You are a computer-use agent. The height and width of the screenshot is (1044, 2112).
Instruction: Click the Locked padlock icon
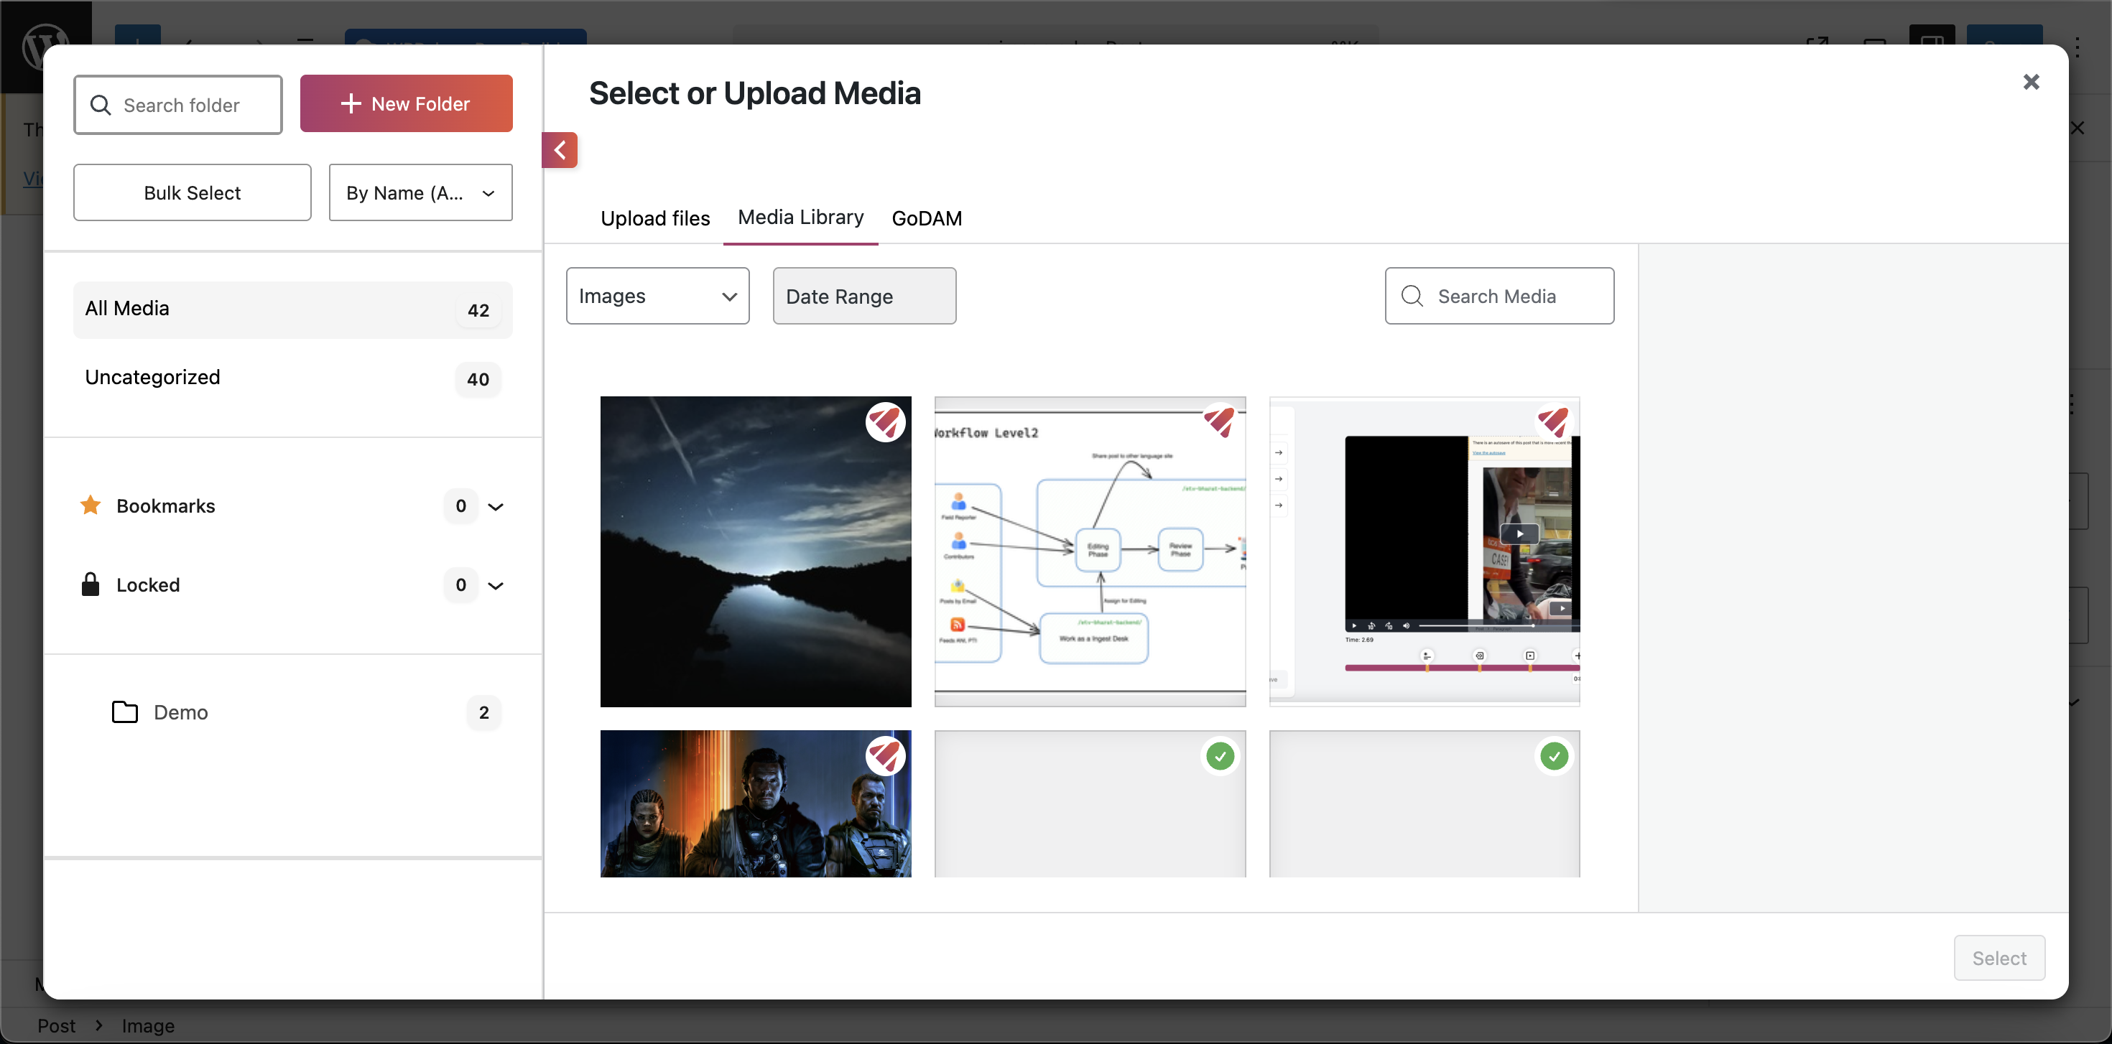(91, 584)
